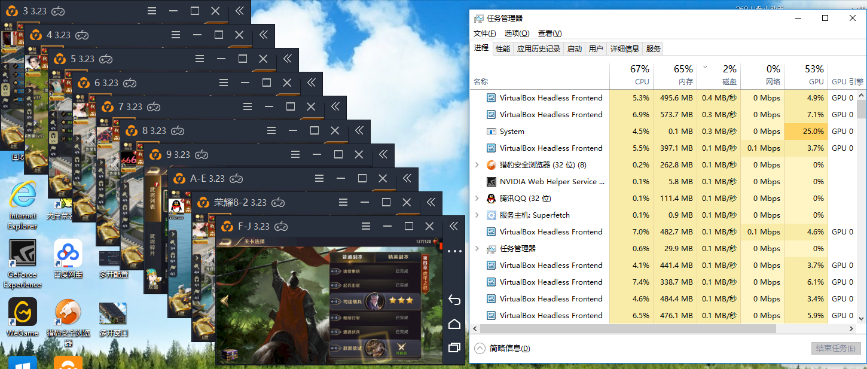Open the three-dots more options in emulator sidebar
The width and height of the screenshot is (867, 369).
coord(454,251)
